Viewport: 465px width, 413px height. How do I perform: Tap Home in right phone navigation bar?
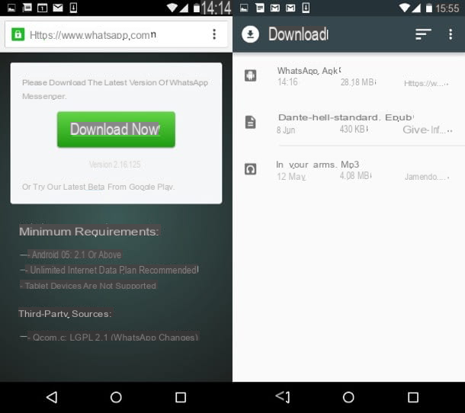[x=348, y=397]
